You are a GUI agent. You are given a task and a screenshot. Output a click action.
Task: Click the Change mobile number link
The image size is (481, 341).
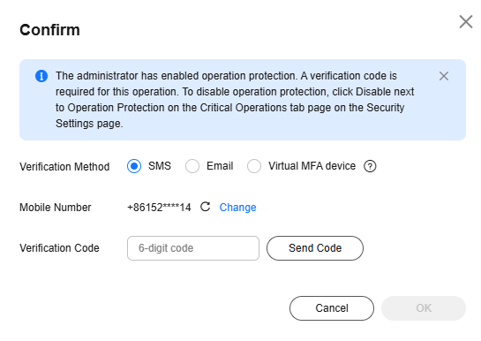point(237,208)
